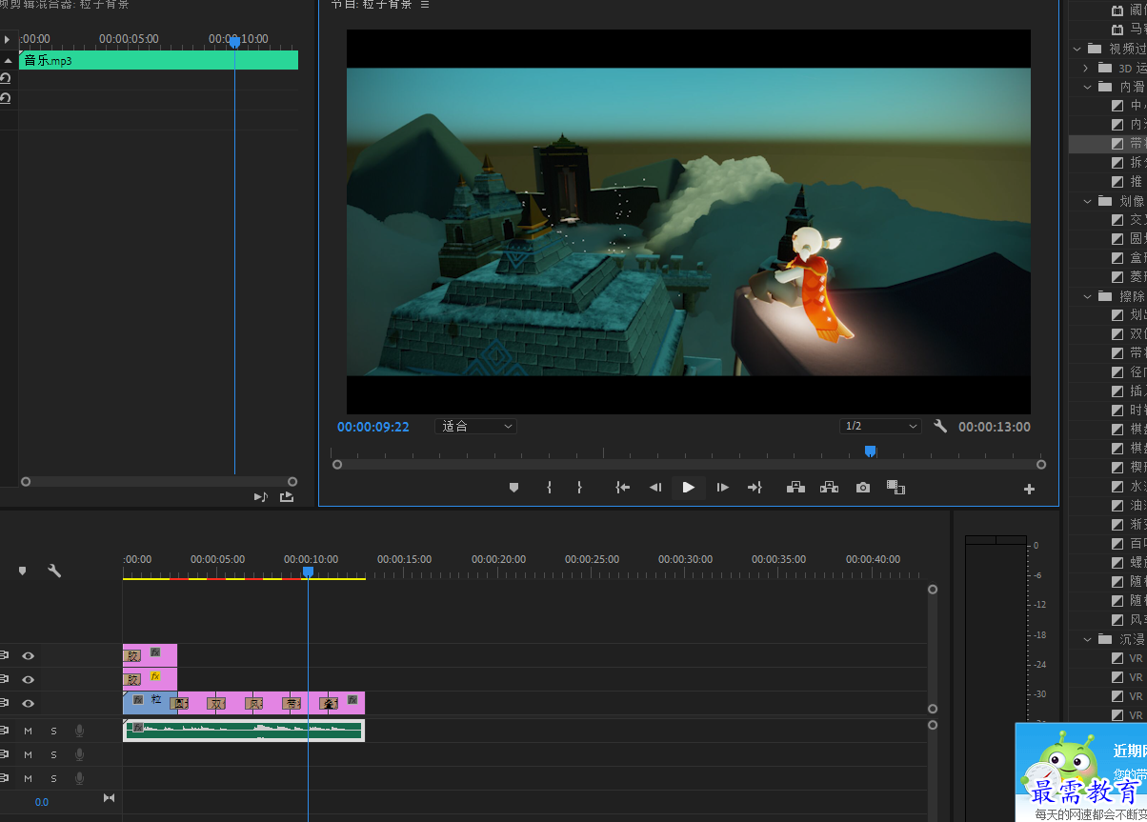This screenshot has height=822, width=1147.
Task: Click the Go to In point icon
Action: point(623,487)
